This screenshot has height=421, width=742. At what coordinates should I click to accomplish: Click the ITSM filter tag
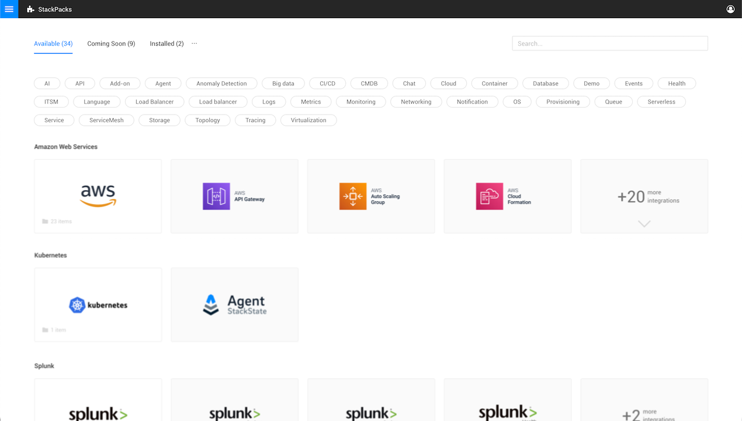coord(51,102)
